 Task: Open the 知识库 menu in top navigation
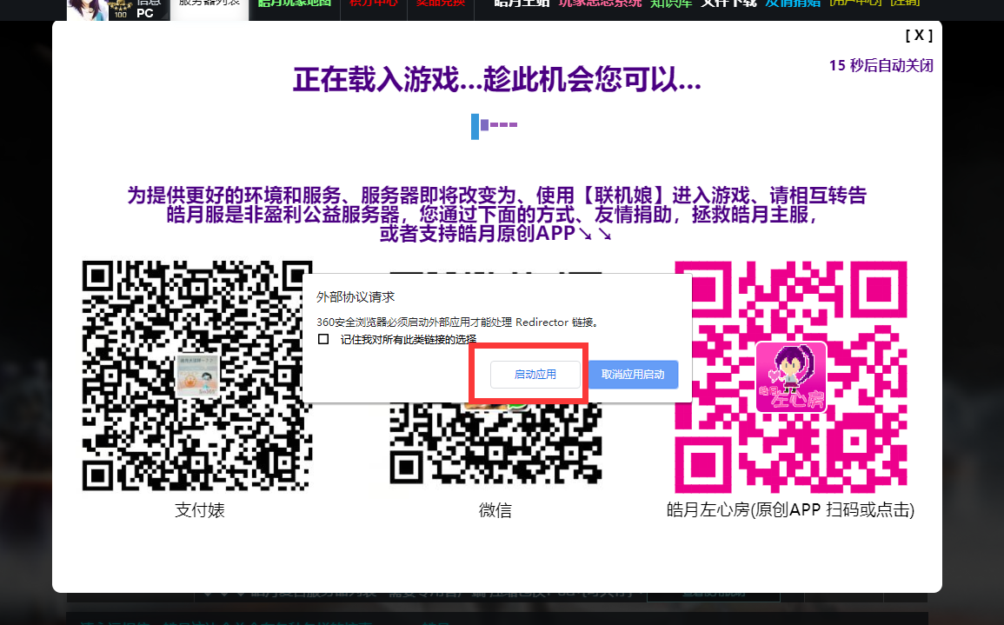(x=671, y=3)
